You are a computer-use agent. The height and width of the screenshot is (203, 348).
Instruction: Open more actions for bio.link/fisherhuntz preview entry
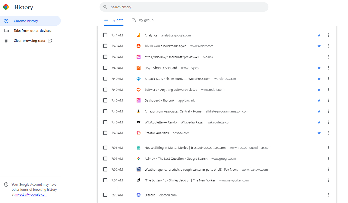(x=329, y=57)
